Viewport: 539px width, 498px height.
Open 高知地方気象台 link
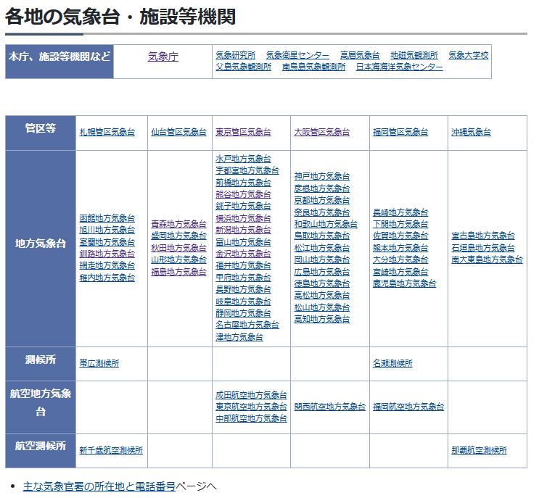click(322, 319)
